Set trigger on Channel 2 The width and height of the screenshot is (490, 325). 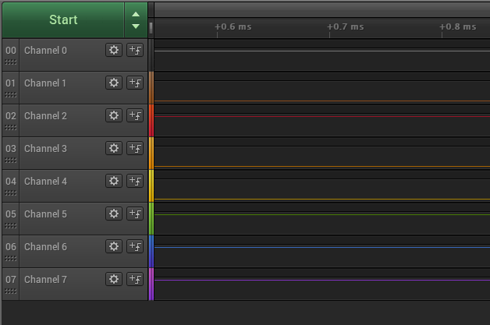135,115
